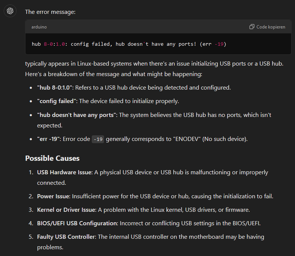
Task: Click the "BIOS/UEFI USB Configuration" item
Action: point(77,223)
